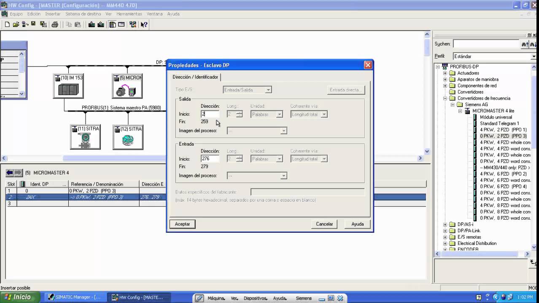Click the Salida Inicio address field
This screenshot has width=539, height=303.
point(210,114)
